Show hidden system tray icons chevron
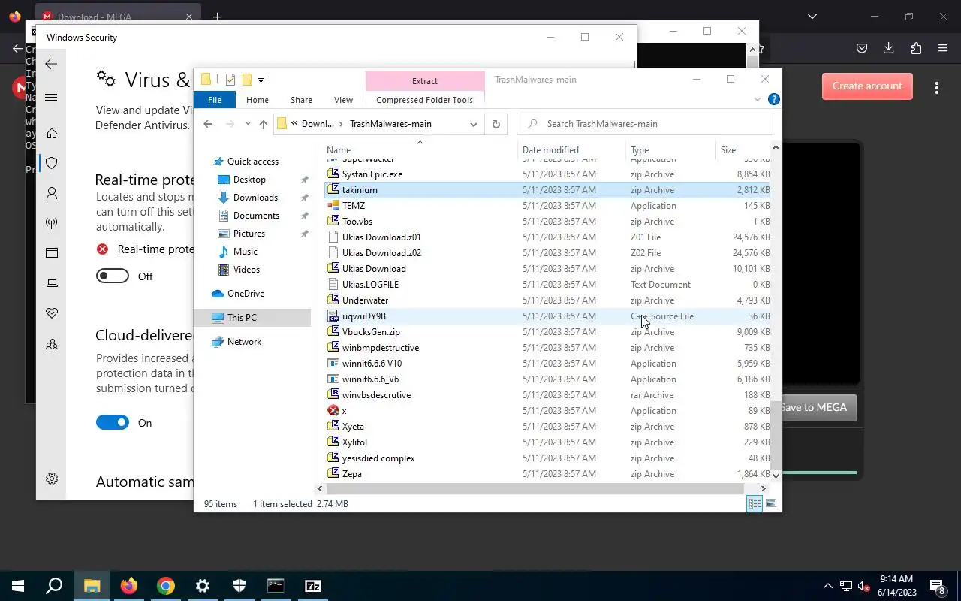The width and height of the screenshot is (961, 601). click(828, 586)
